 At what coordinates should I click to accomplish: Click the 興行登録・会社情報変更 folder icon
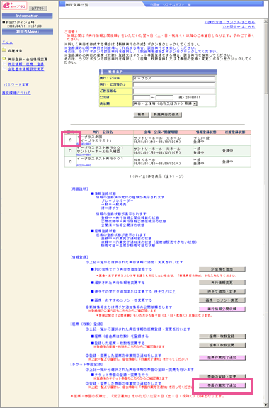pos(4,59)
